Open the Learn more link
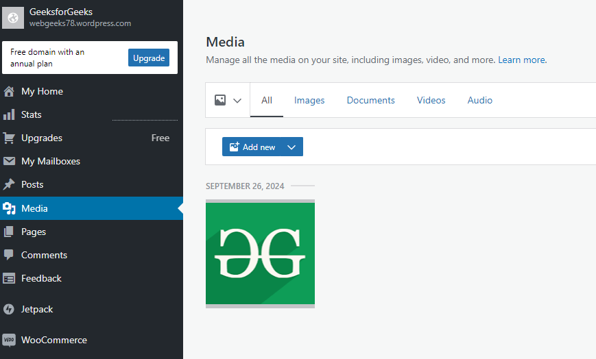This screenshot has height=359, width=596. pyautogui.click(x=522, y=60)
